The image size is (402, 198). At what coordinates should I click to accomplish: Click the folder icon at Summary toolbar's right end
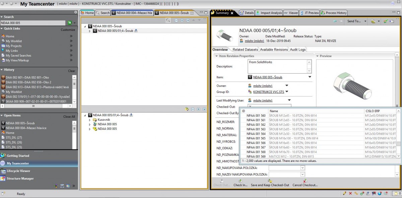tap(392, 21)
